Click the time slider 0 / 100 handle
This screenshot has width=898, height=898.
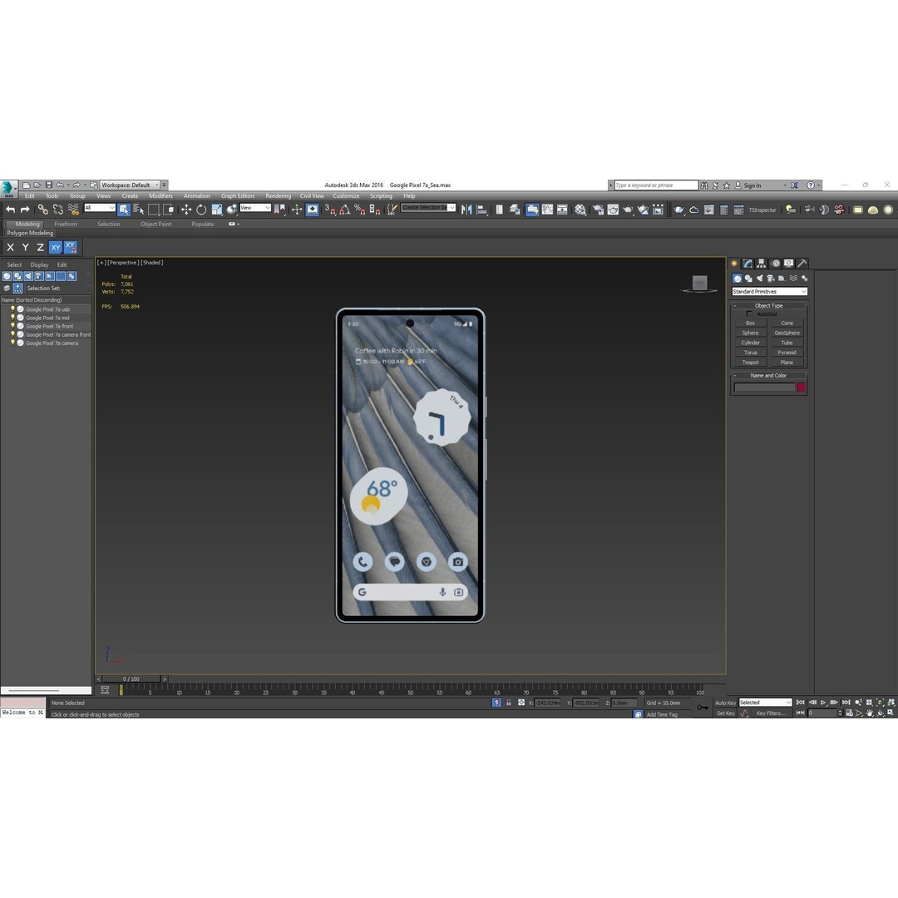coord(131,678)
